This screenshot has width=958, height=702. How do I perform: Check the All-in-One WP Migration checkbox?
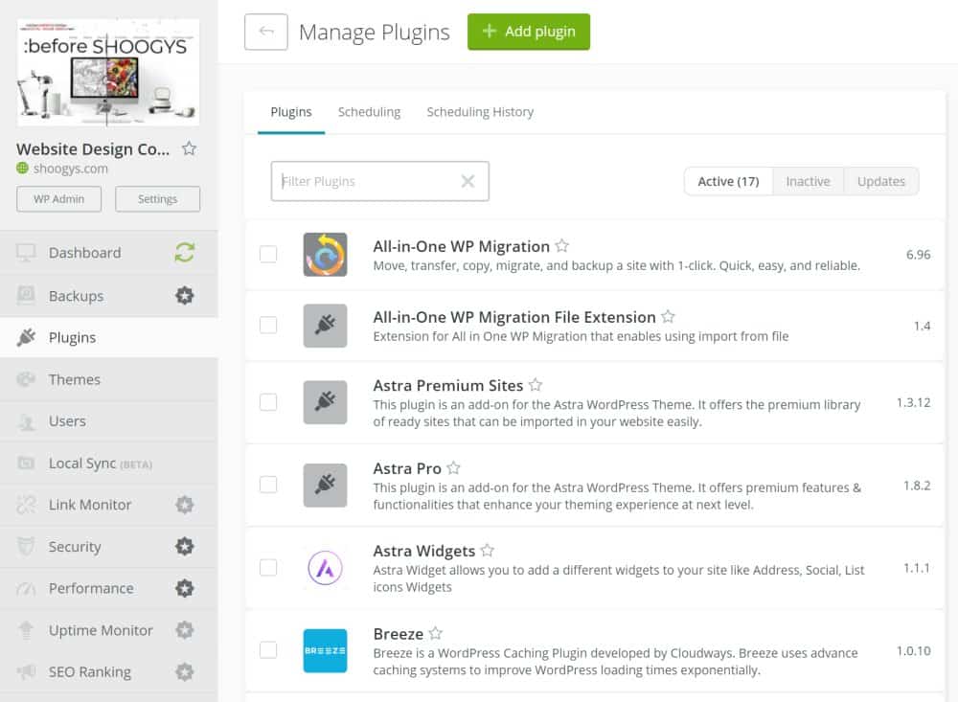[x=268, y=254]
